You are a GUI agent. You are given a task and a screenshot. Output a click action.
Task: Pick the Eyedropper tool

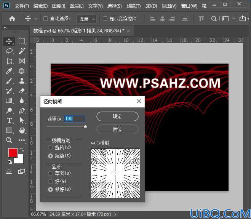(x=9, y=71)
